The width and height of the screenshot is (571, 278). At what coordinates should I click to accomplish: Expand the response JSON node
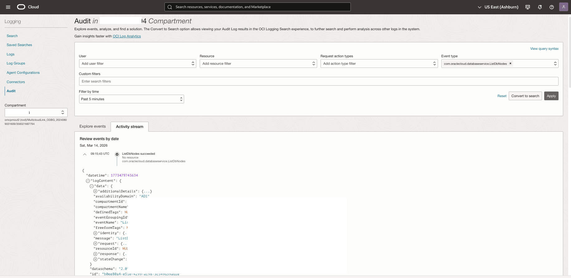95,254
